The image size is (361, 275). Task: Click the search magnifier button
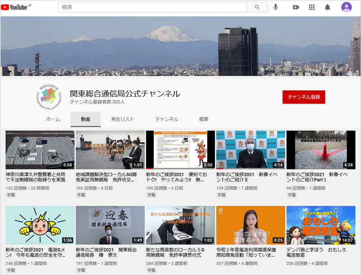[x=257, y=7]
